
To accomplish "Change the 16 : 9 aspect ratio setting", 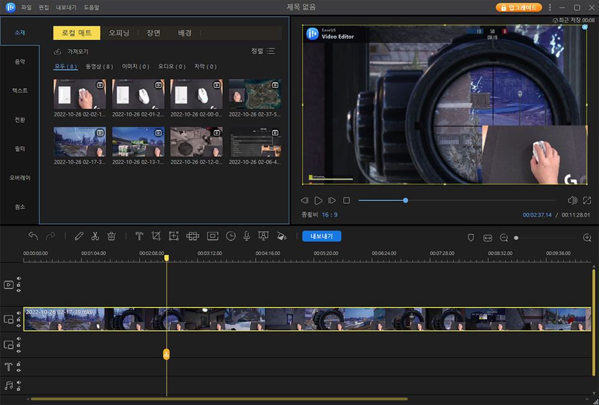I will (x=329, y=214).
